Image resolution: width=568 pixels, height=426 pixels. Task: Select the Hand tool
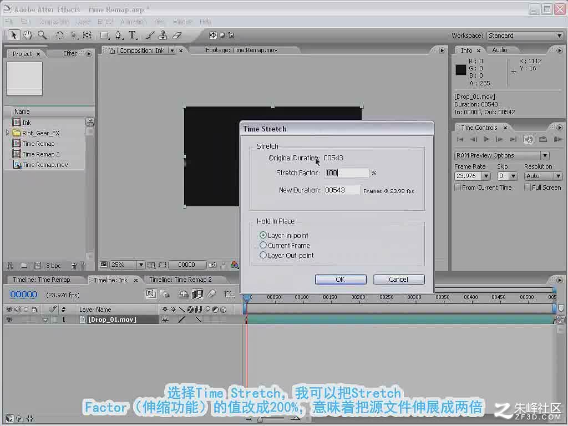coord(28,35)
